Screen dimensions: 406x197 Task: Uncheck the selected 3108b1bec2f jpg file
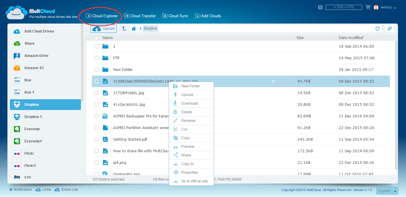[96, 81]
